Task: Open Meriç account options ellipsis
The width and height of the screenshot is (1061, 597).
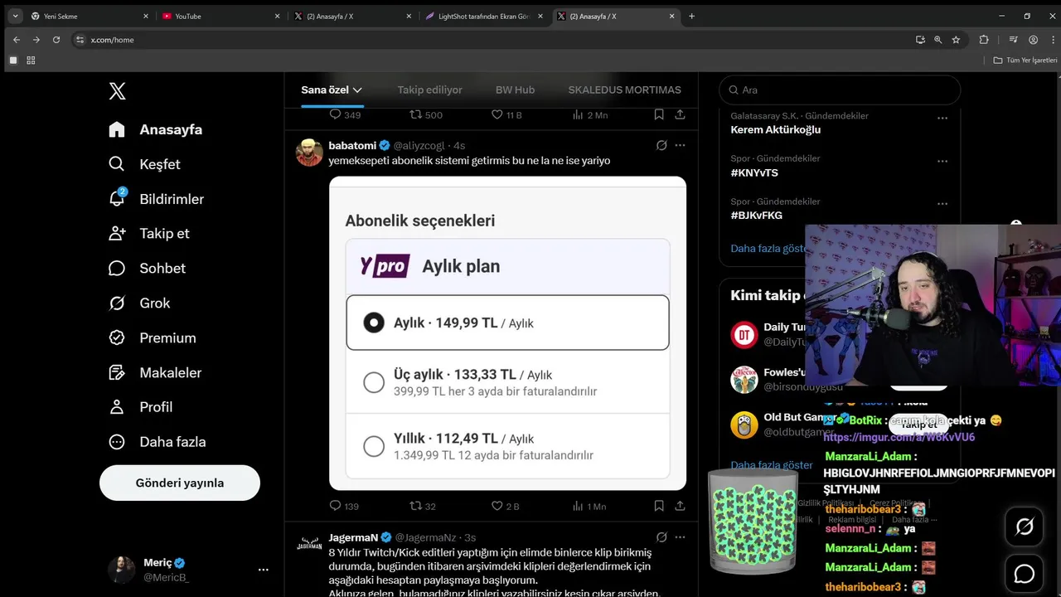Action: coord(264,570)
